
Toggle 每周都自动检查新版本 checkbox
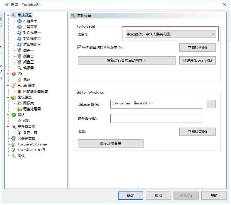click(80, 48)
